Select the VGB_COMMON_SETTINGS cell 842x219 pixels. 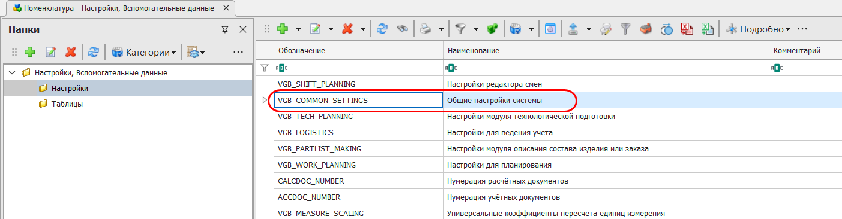(x=358, y=100)
